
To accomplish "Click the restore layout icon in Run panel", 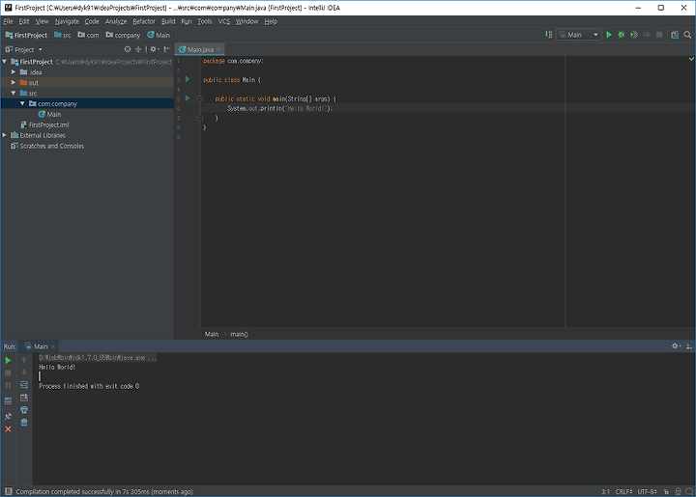I will point(8,400).
